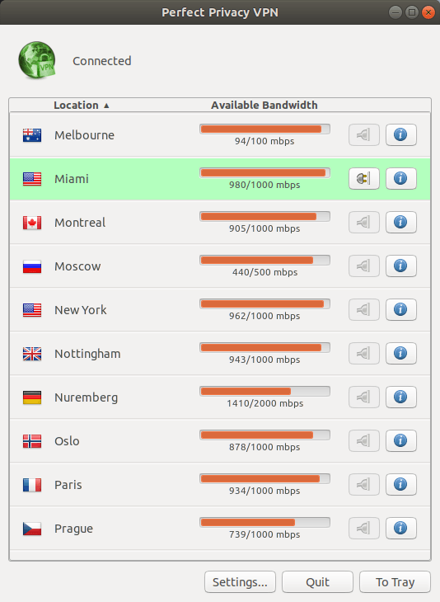440x602 pixels.
Task: Show info for Melbourne server
Action: click(401, 134)
